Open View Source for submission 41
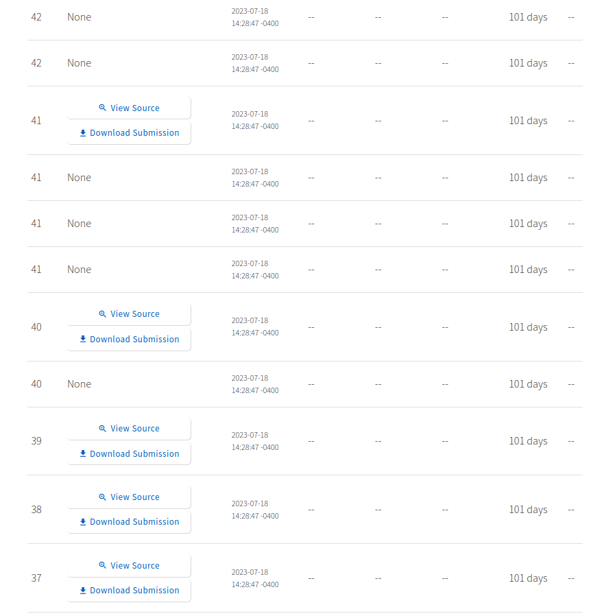The width and height of the screenshot is (615, 616). click(x=129, y=108)
